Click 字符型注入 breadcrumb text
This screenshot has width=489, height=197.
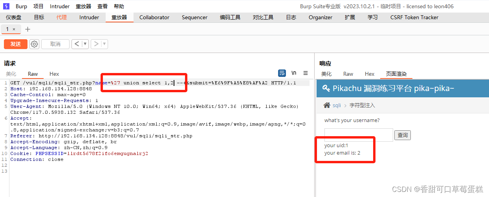[363, 105]
